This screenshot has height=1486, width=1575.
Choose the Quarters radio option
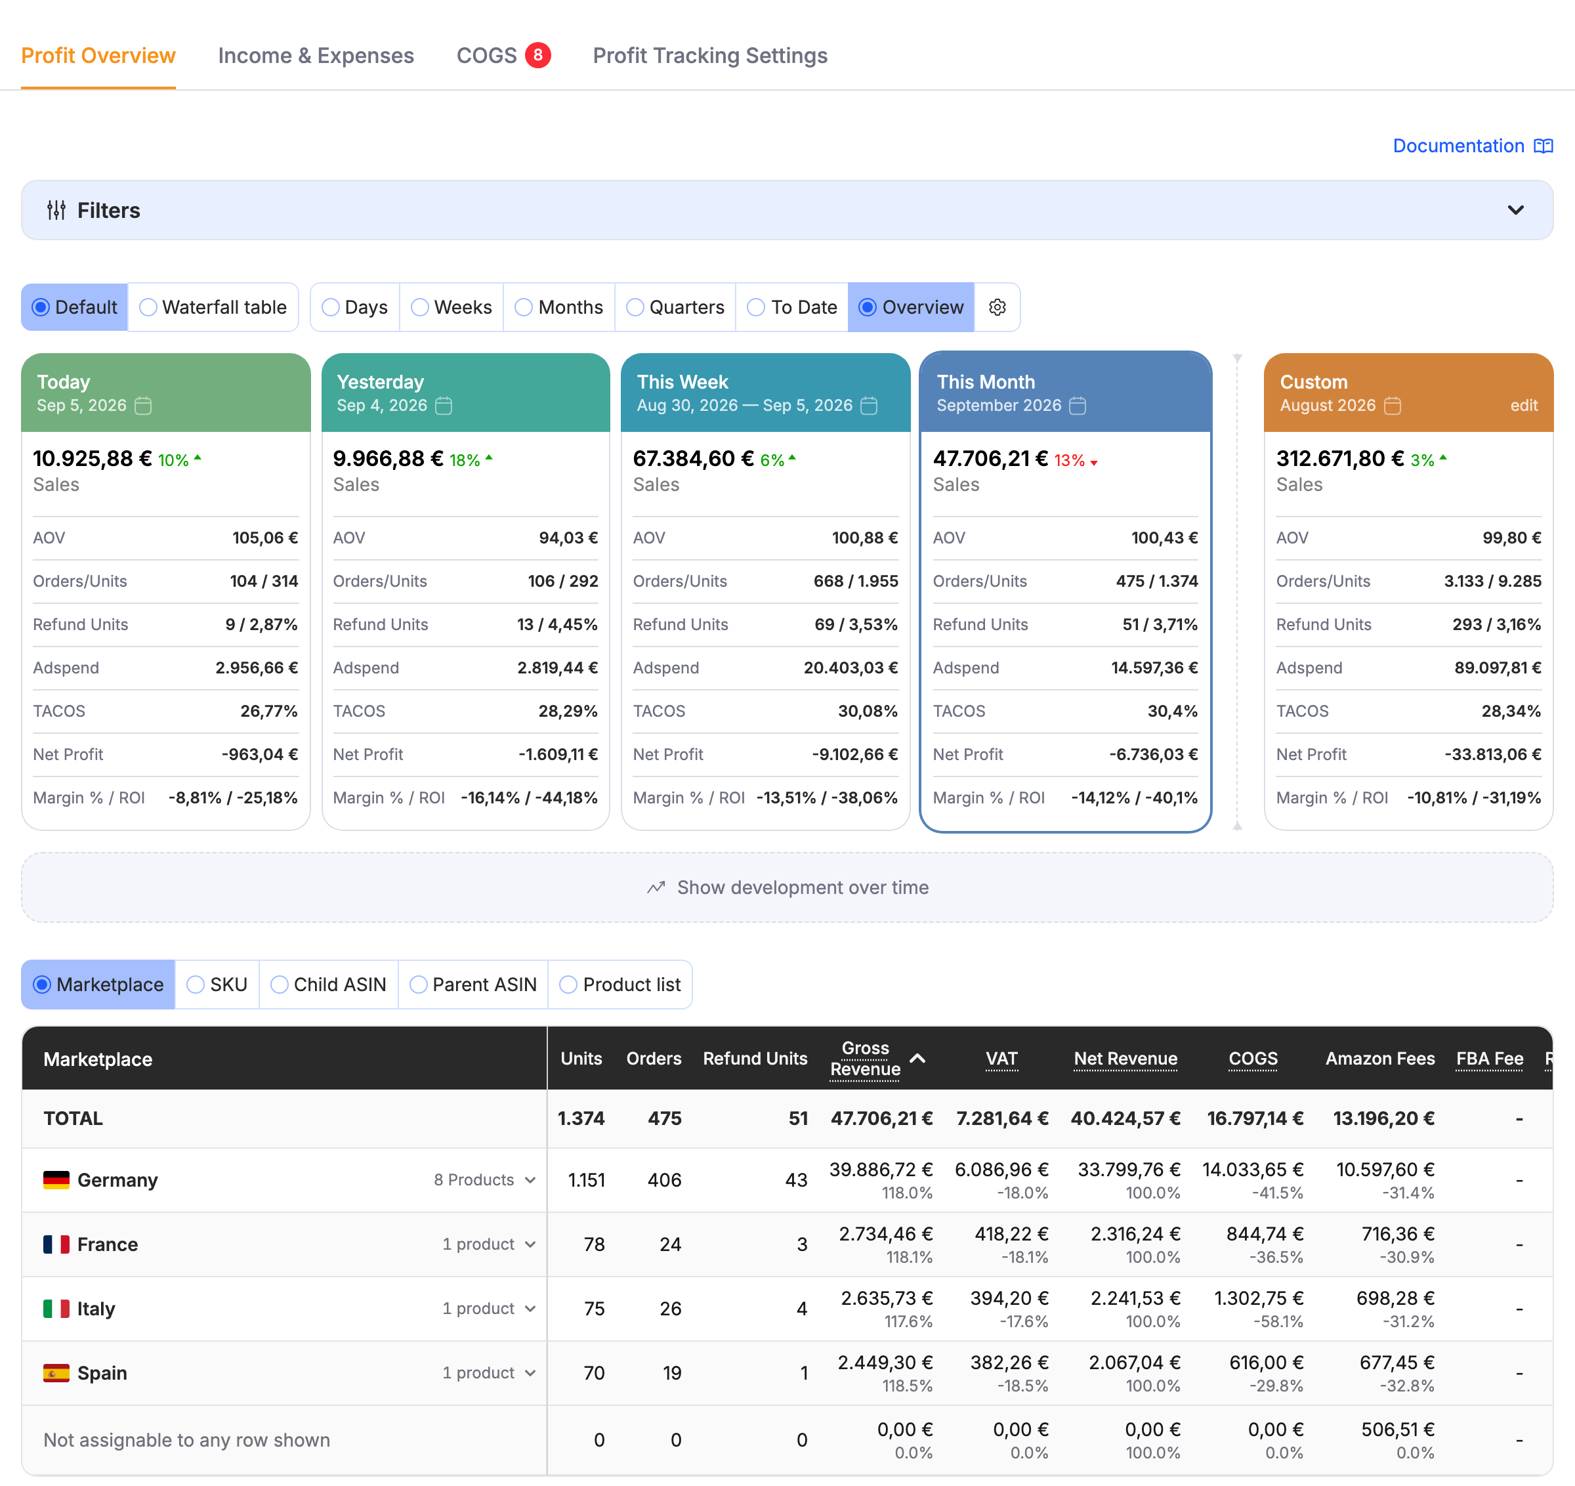pos(675,307)
